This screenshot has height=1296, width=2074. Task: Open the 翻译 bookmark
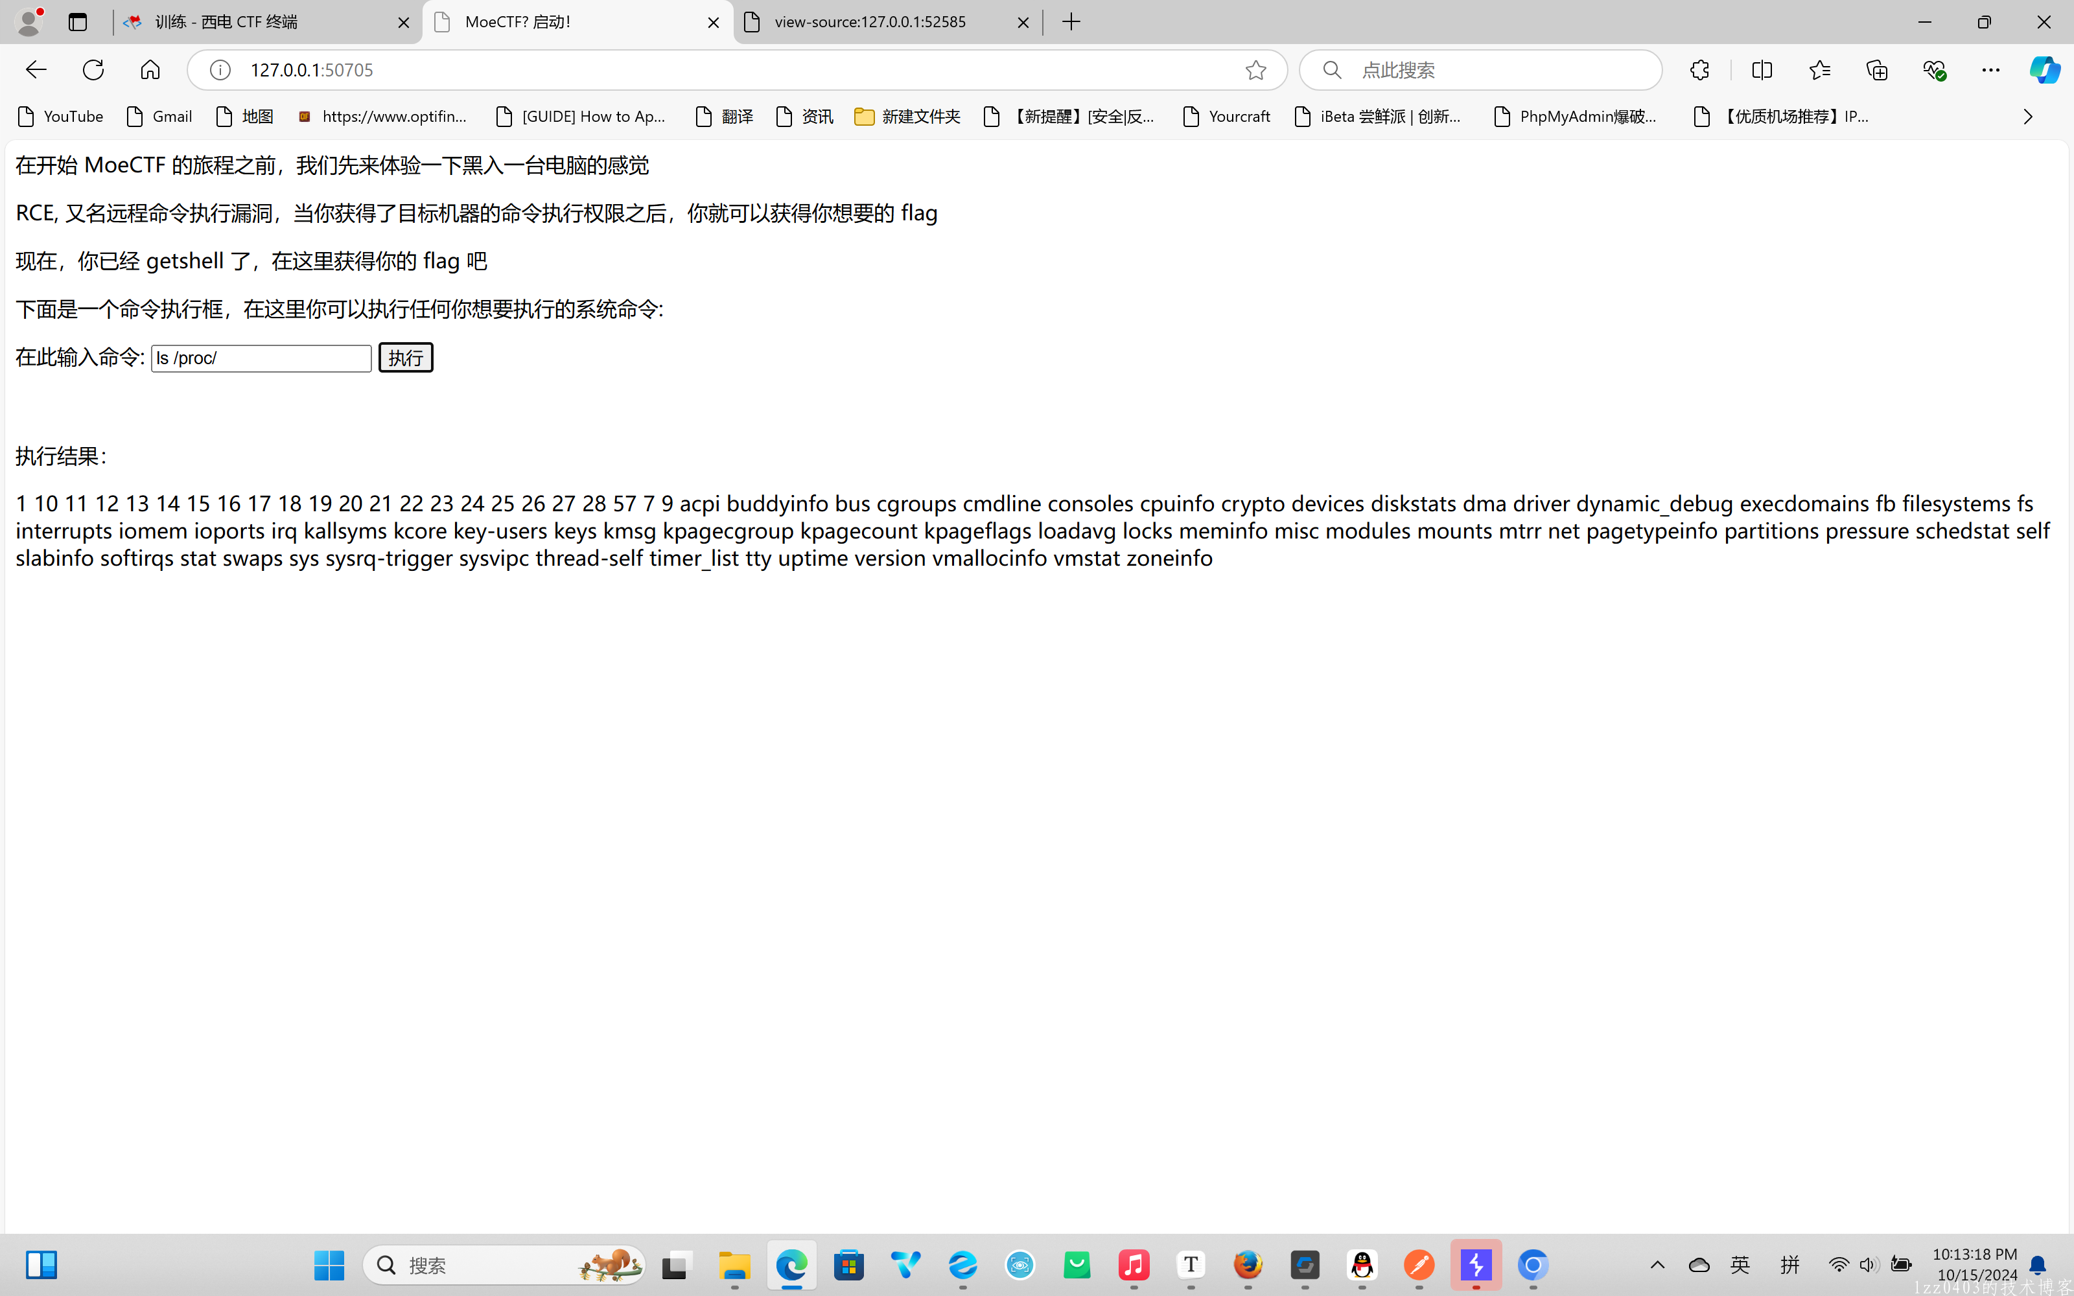pos(725,117)
